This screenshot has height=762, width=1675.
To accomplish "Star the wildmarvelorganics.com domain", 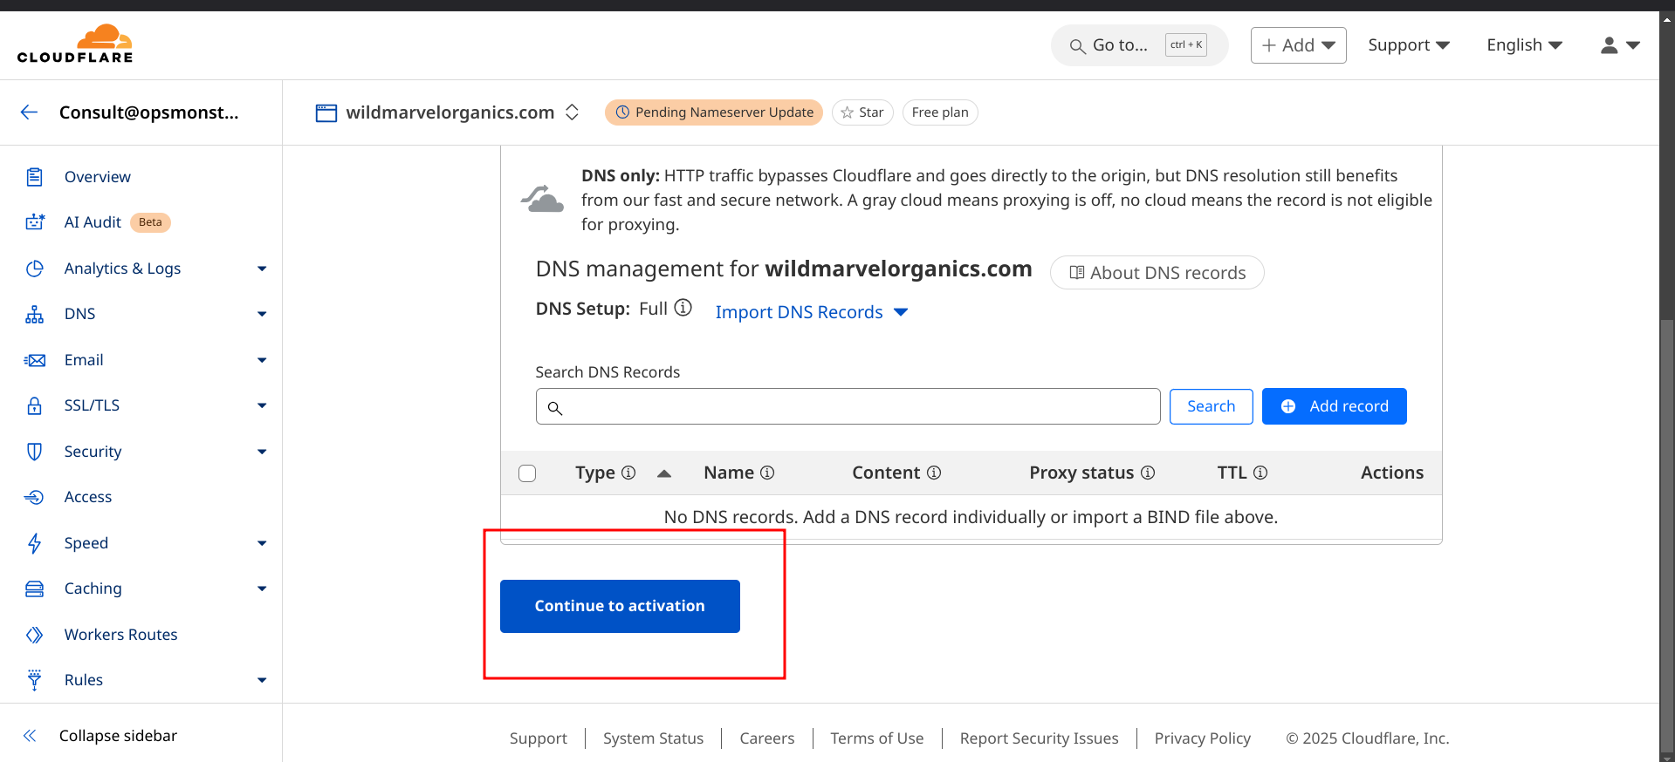I will [862, 112].
